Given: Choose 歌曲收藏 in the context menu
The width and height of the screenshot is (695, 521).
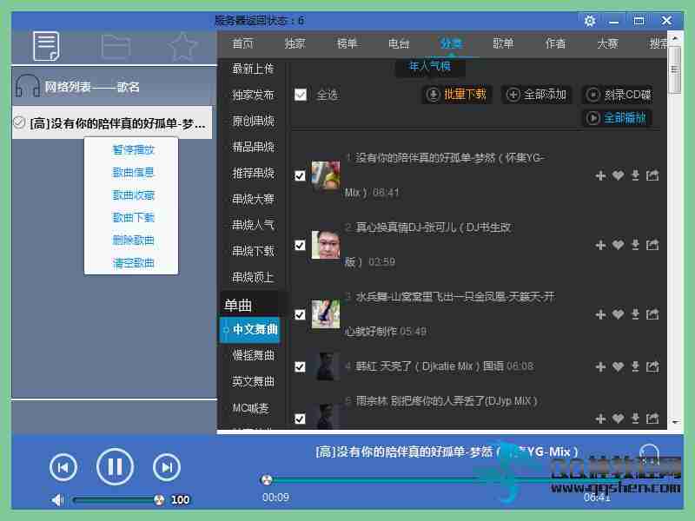Looking at the screenshot, I should pos(133,195).
